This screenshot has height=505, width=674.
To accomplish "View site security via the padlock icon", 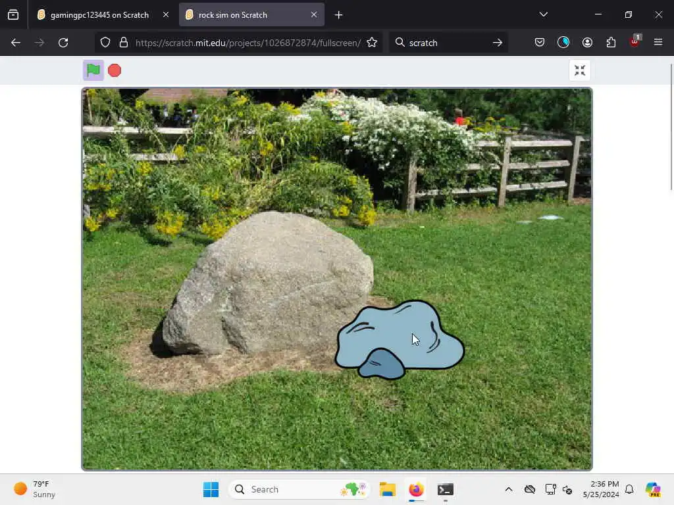I will click(x=124, y=43).
